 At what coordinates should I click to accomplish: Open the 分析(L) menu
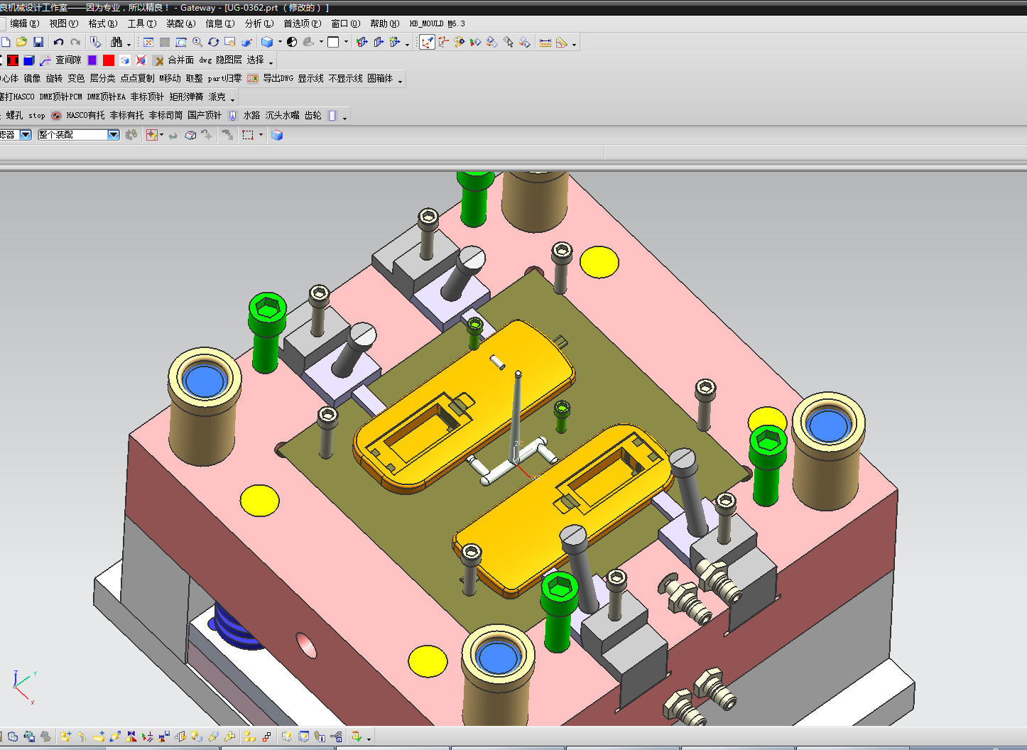259,23
